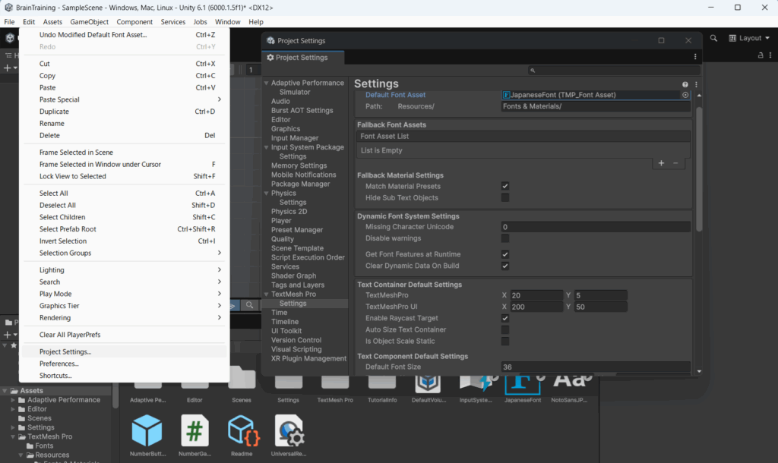The width and height of the screenshot is (778, 463).
Task: Open the TextMesh Pro folder thumbnail
Action: pyautogui.click(x=335, y=383)
